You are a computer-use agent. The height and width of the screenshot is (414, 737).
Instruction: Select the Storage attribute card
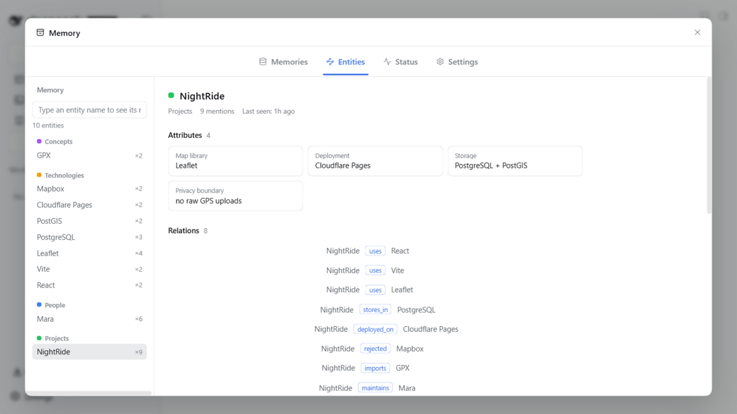coord(515,160)
